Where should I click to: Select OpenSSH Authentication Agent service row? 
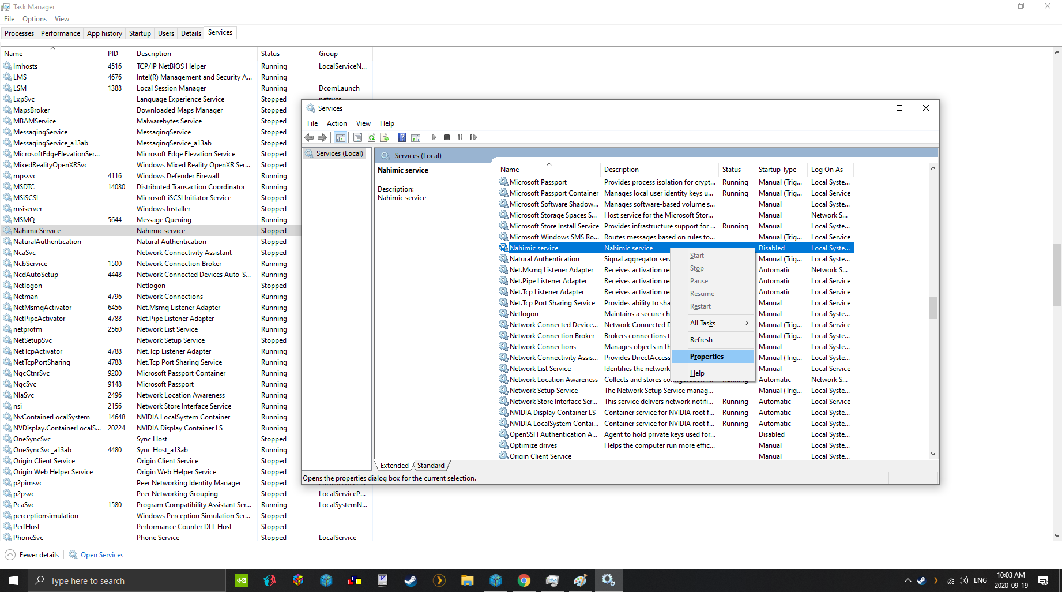click(676, 434)
